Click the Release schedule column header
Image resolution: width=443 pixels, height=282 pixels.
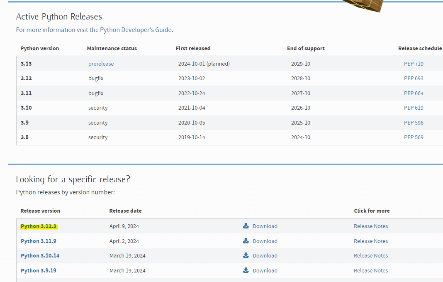[x=420, y=48]
